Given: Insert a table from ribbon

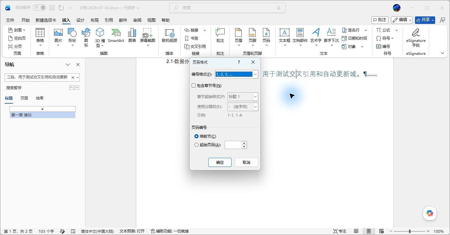Looking at the screenshot, I should click(40, 37).
